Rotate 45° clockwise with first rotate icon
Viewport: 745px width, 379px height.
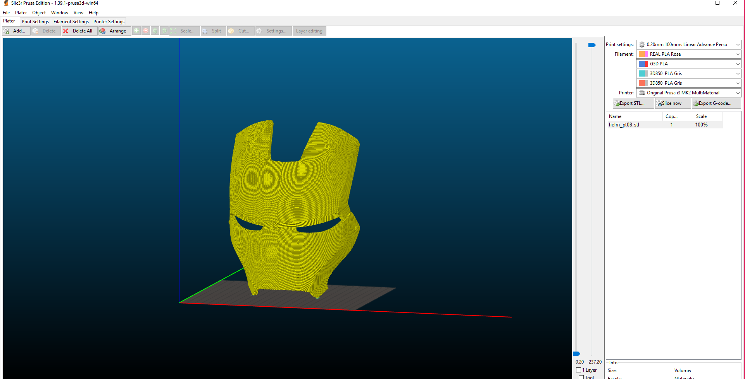pos(155,31)
